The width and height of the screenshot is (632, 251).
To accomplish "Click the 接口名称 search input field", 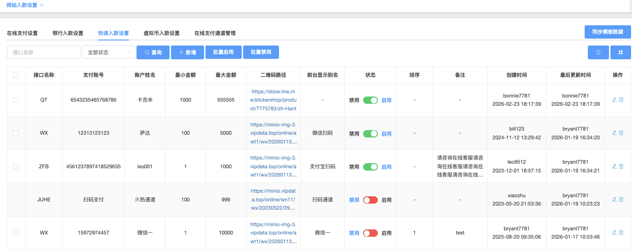I will (44, 52).
